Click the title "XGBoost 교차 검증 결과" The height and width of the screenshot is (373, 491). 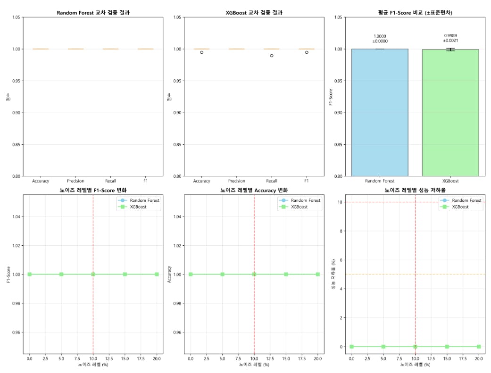pos(254,13)
